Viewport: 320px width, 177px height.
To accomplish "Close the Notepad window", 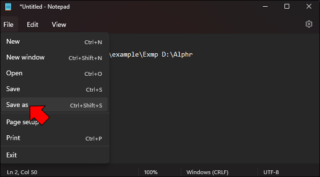I will tap(309, 7).
